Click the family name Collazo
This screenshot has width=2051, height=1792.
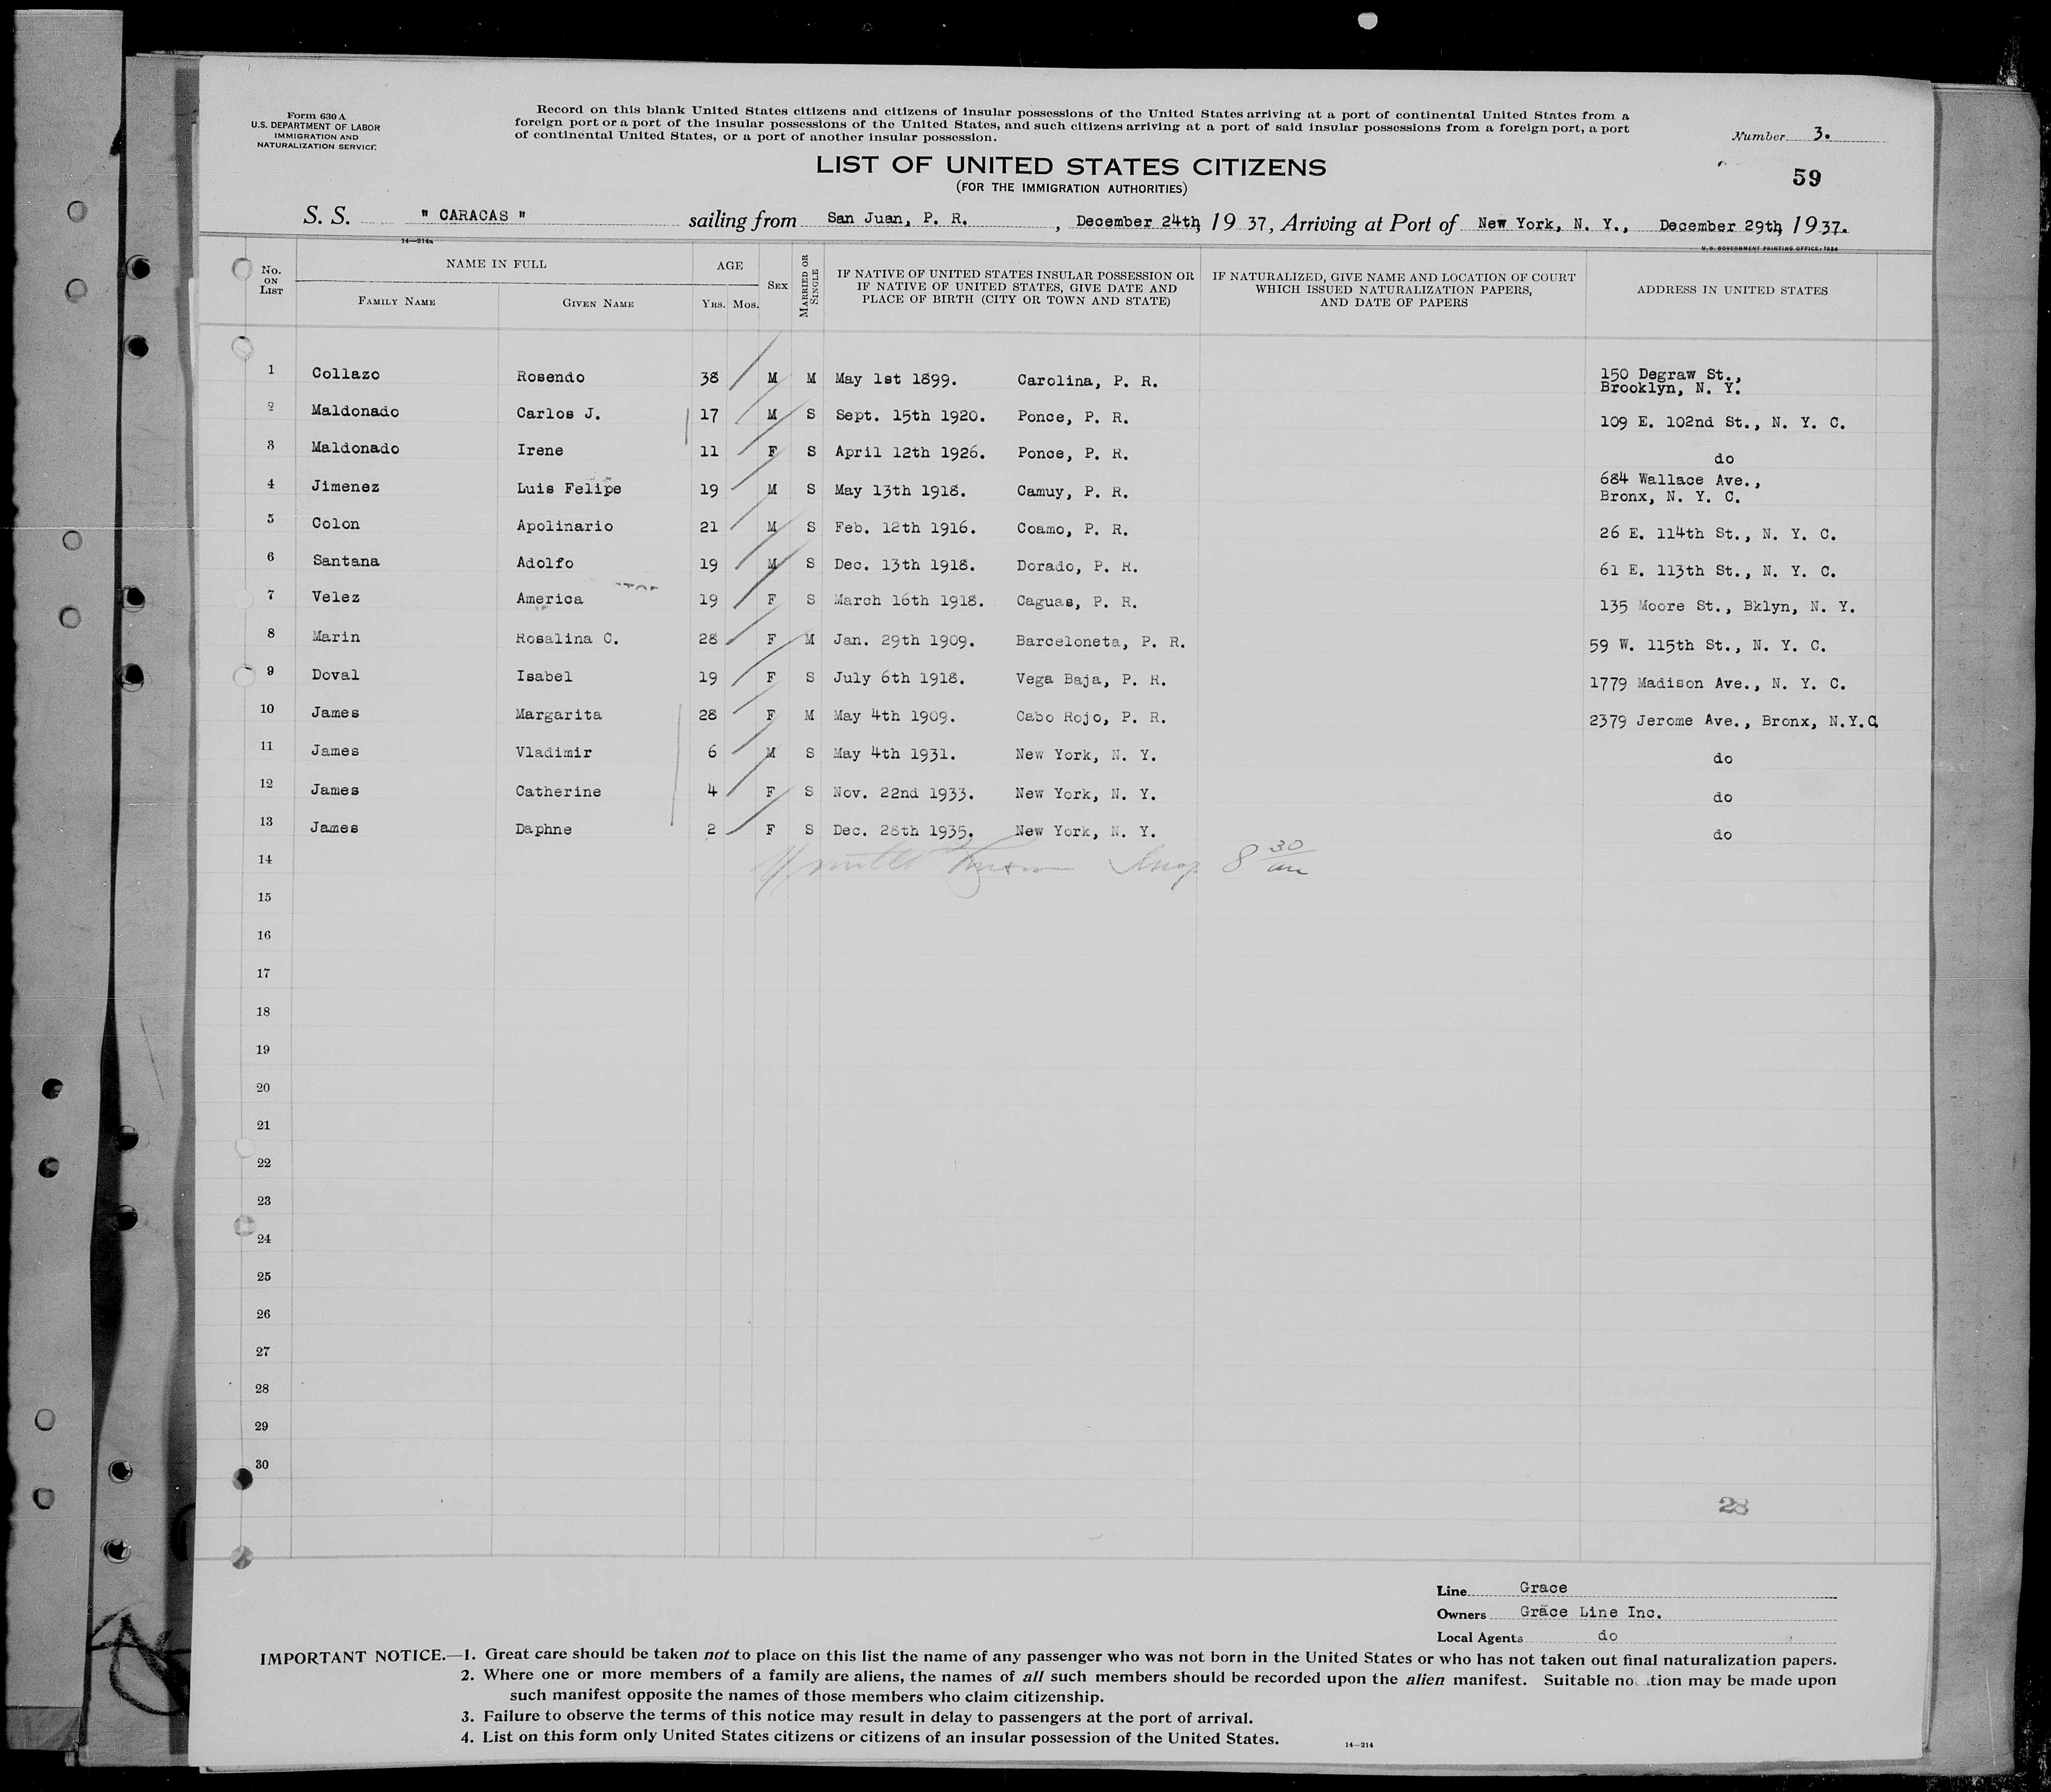coord(345,373)
